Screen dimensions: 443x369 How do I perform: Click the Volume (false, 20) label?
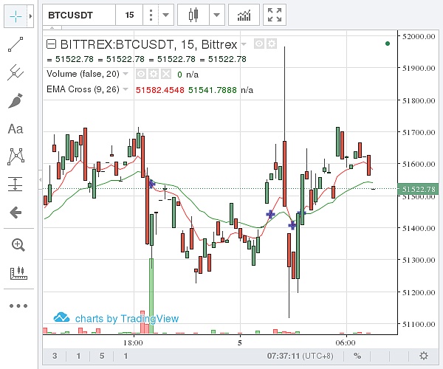83,74
